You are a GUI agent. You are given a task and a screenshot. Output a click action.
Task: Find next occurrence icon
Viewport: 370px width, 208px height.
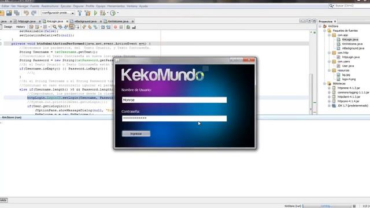[x=66, y=27]
